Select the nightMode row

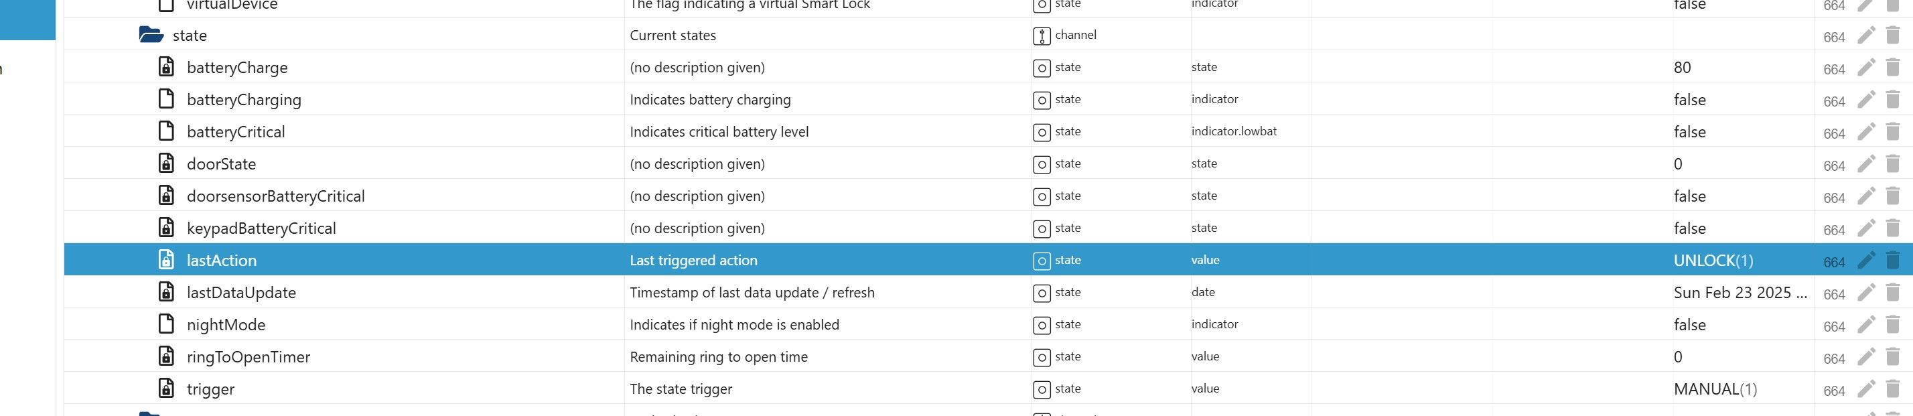pos(226,325)
